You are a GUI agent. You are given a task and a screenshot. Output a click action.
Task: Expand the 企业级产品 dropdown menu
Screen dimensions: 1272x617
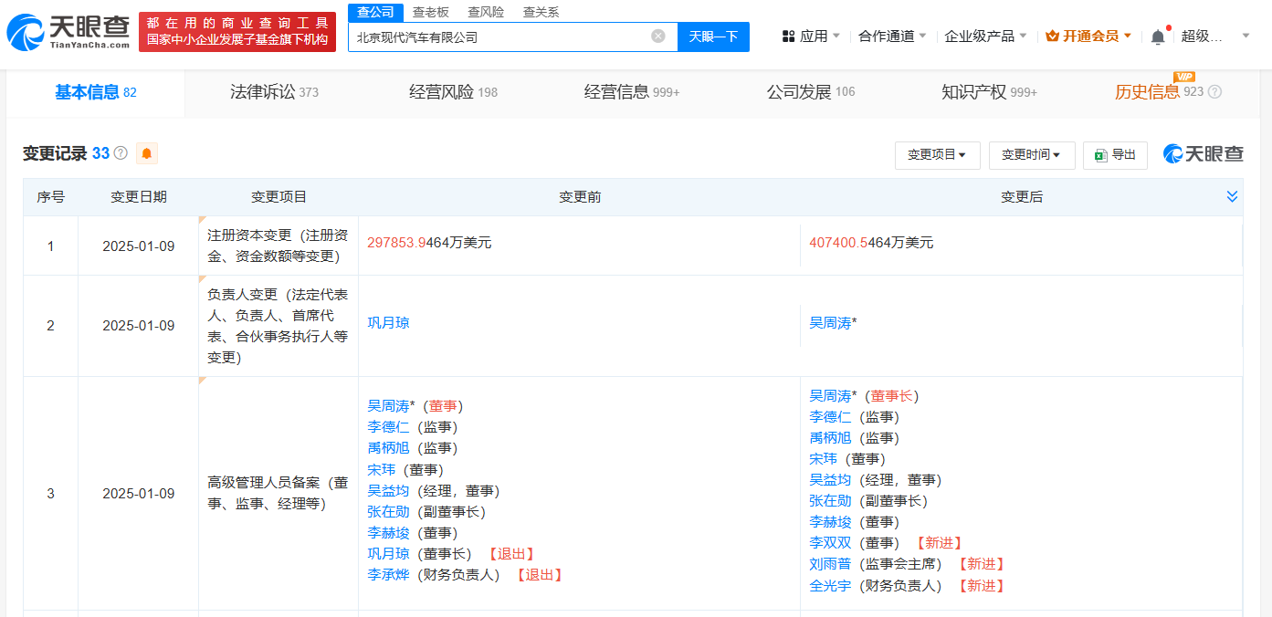coord(985,37)
